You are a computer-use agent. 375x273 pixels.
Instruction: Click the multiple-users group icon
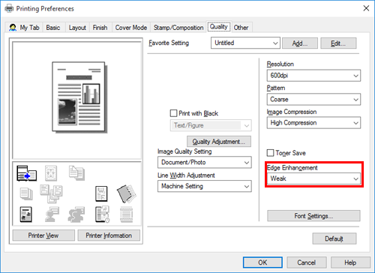click(76, 214)
